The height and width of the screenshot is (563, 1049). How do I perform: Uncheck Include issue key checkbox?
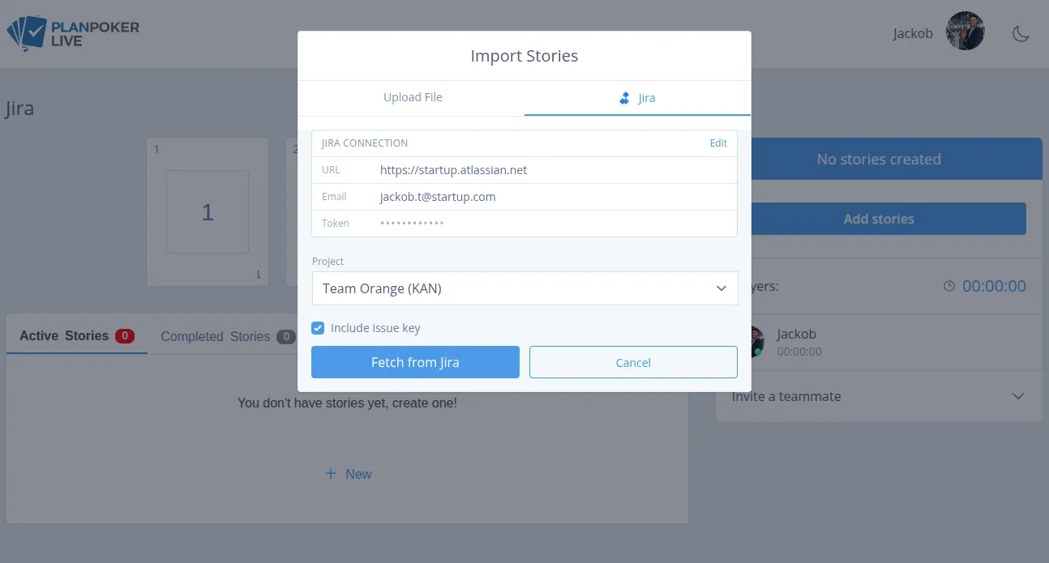[x=318, y=328]
